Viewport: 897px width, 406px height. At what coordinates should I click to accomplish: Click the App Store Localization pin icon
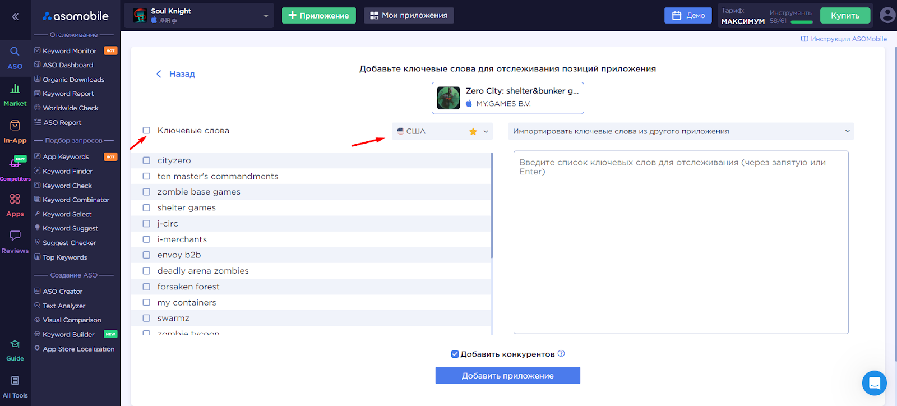click(x=38, y=348)
